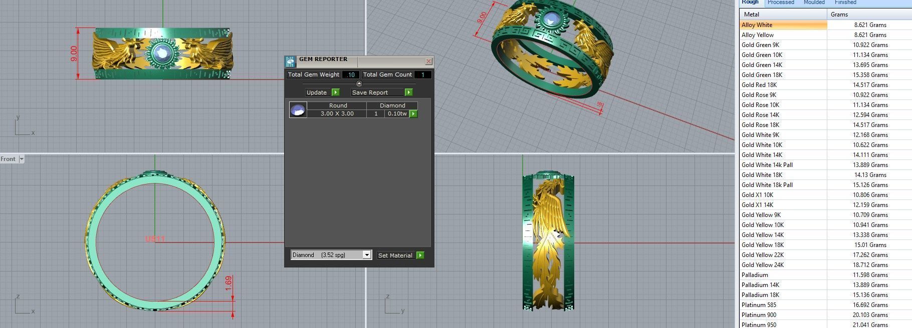Select the round gem thumbnail in Gem Reporter
This screenshot has width=912, height=328.
click(x=298, y=109)
